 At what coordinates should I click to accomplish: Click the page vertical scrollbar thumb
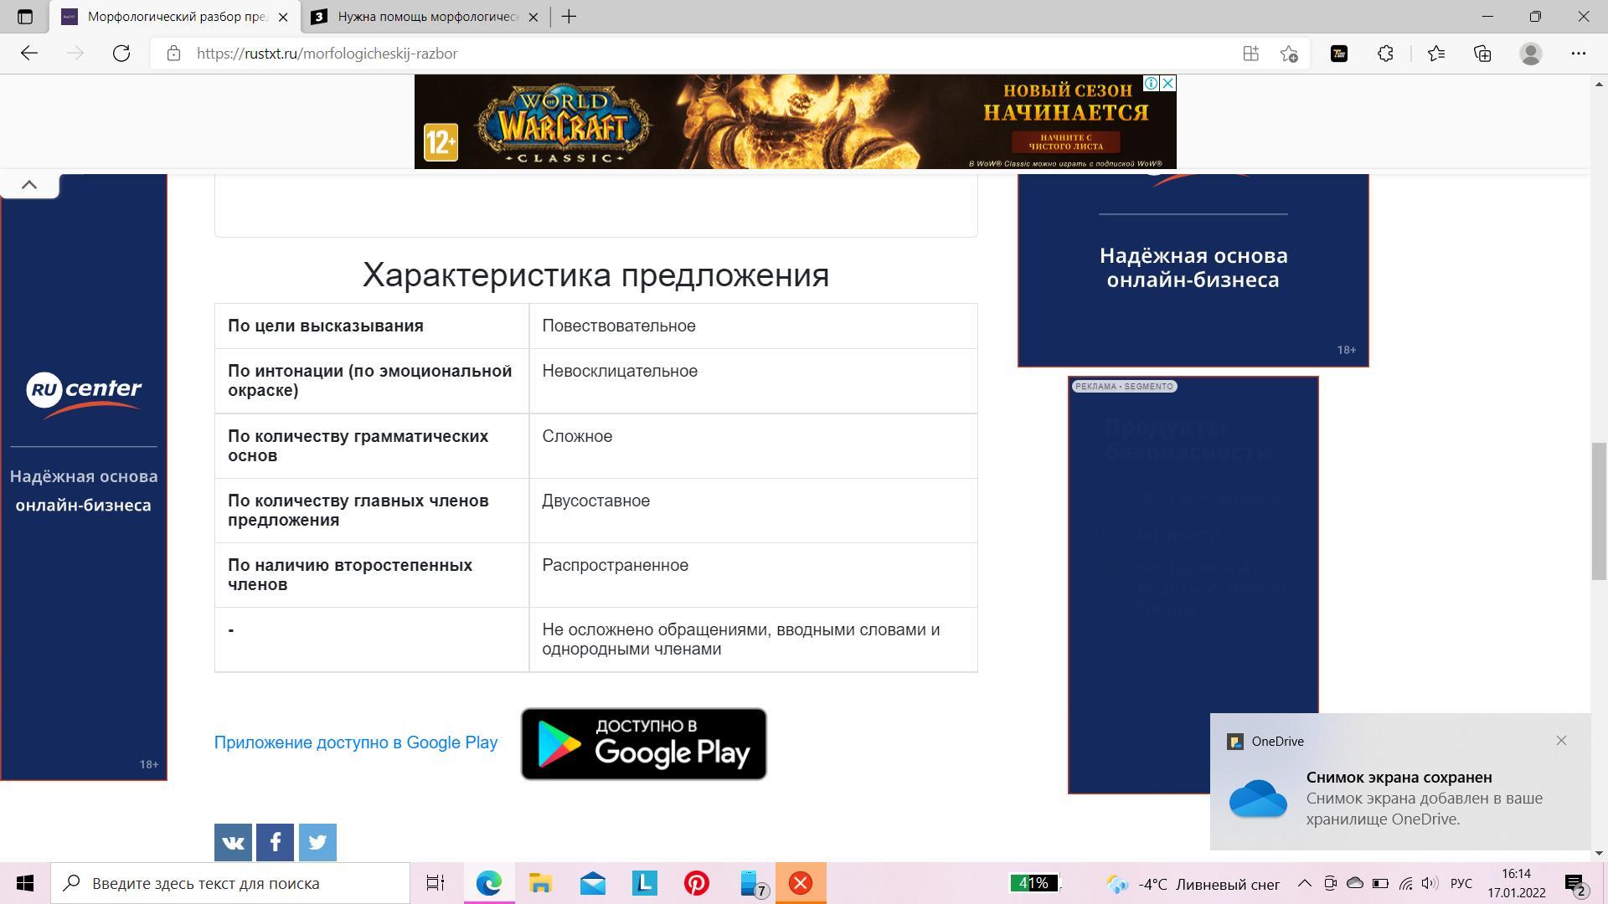click(1599, 511)
